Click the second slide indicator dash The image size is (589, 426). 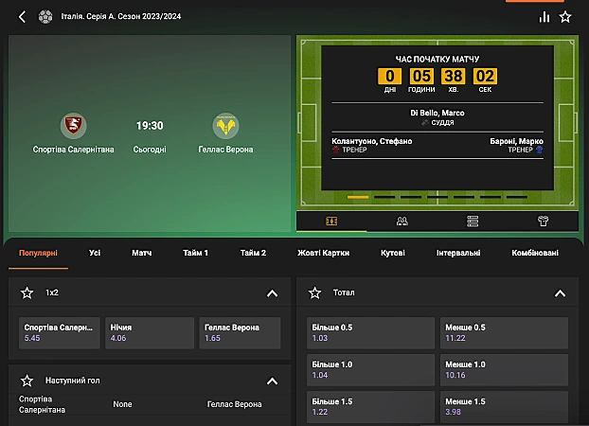coord(384,197)
